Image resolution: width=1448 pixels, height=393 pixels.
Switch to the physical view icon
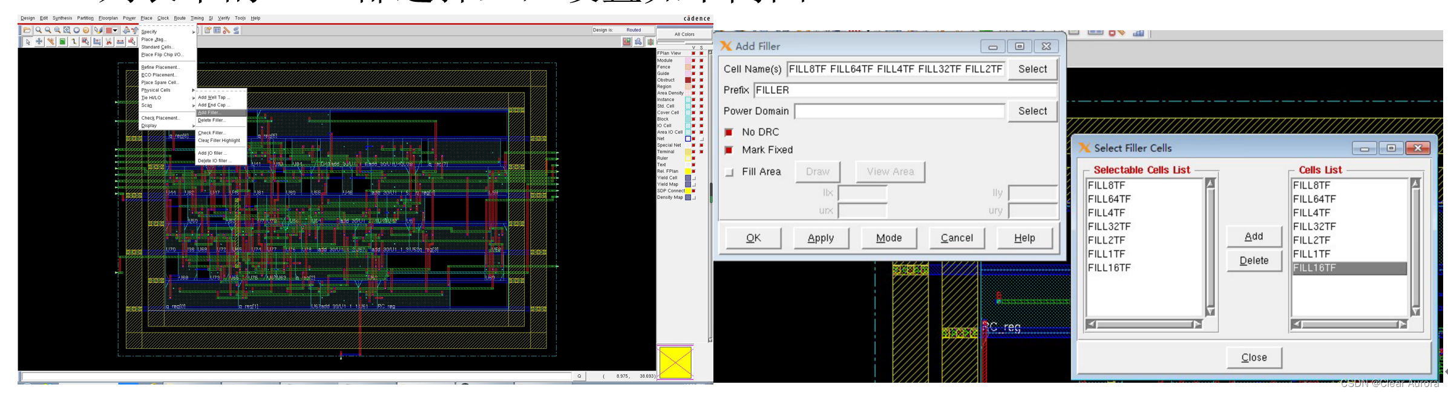click(650, 42)
